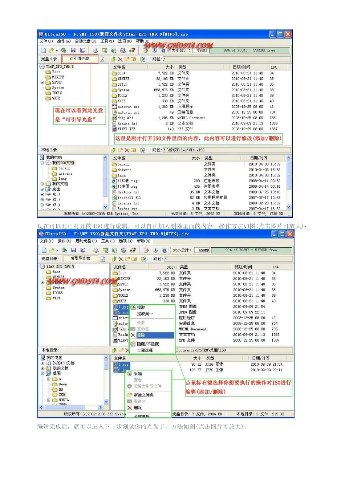Viewport: 345px width, 488px height.
Task: Click Extract icon in 5370KB-free window toolbar
Action: tap(146, 250)
